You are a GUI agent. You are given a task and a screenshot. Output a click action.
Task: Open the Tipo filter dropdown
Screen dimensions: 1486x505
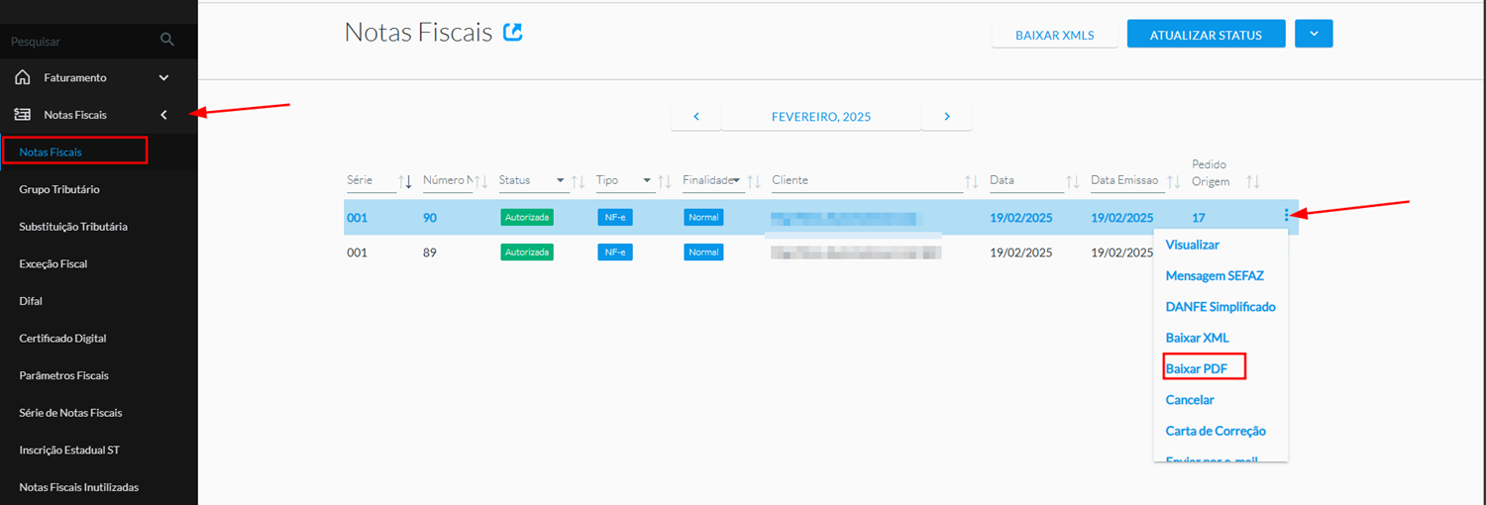(647, 180)
